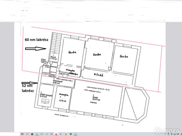Select the "60 nm lakrész" text label
The width and height of the screenshot is (182, 136).
click(37, 39)
